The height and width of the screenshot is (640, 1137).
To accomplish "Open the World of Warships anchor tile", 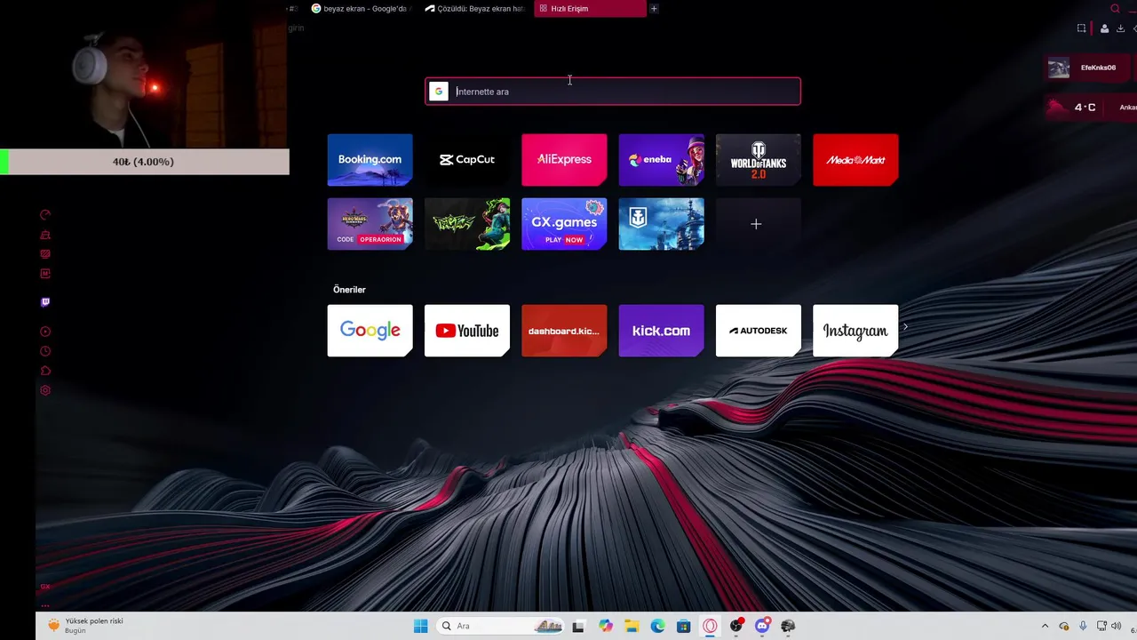I will (661, 224).
